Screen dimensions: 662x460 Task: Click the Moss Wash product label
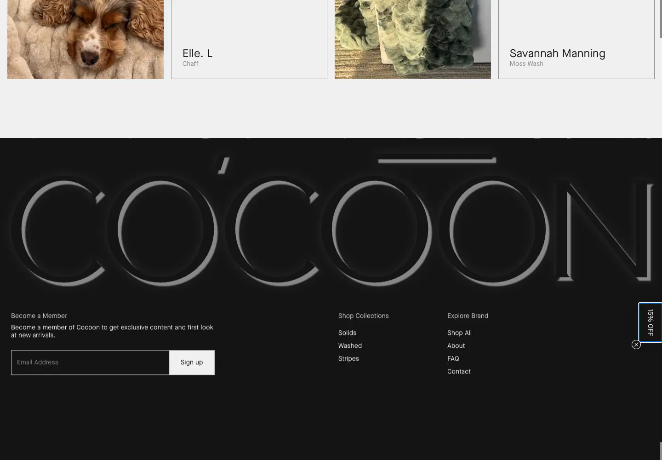(526, 64)
